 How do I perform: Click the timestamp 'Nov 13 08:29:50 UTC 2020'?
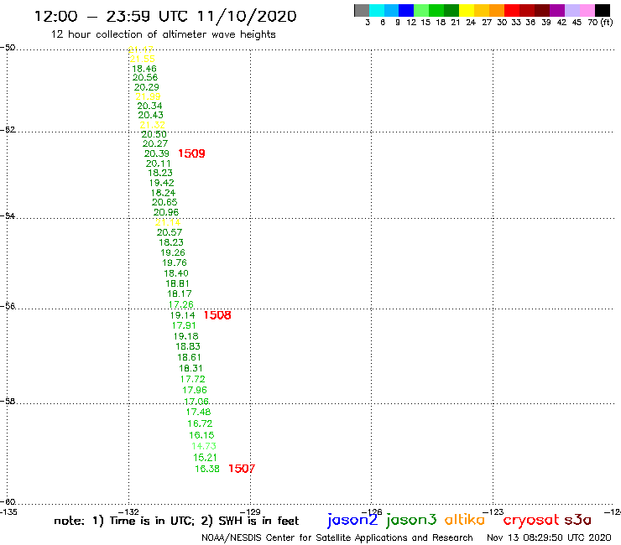pyautogui.click(x=549, y=537)
